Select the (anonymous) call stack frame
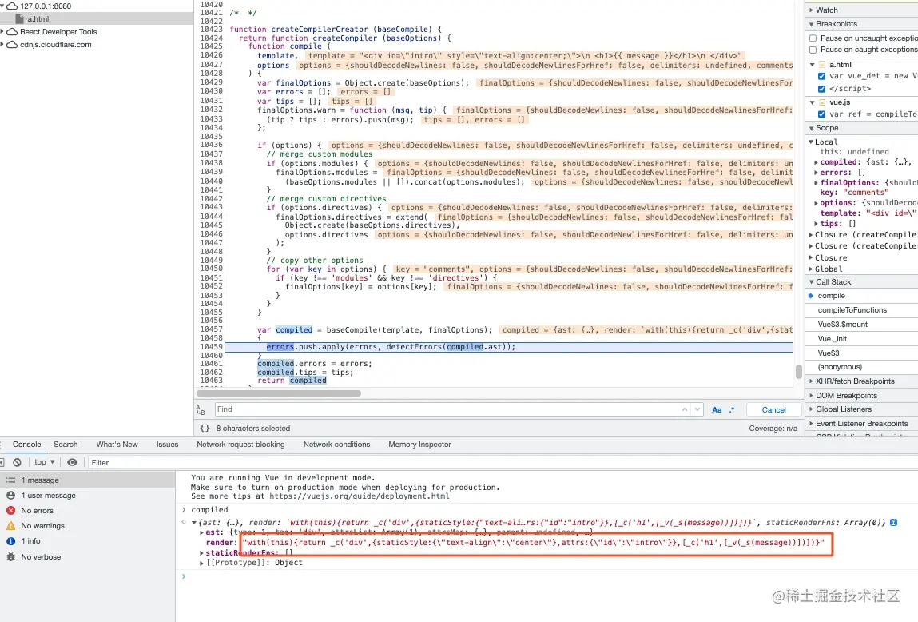 840,367
